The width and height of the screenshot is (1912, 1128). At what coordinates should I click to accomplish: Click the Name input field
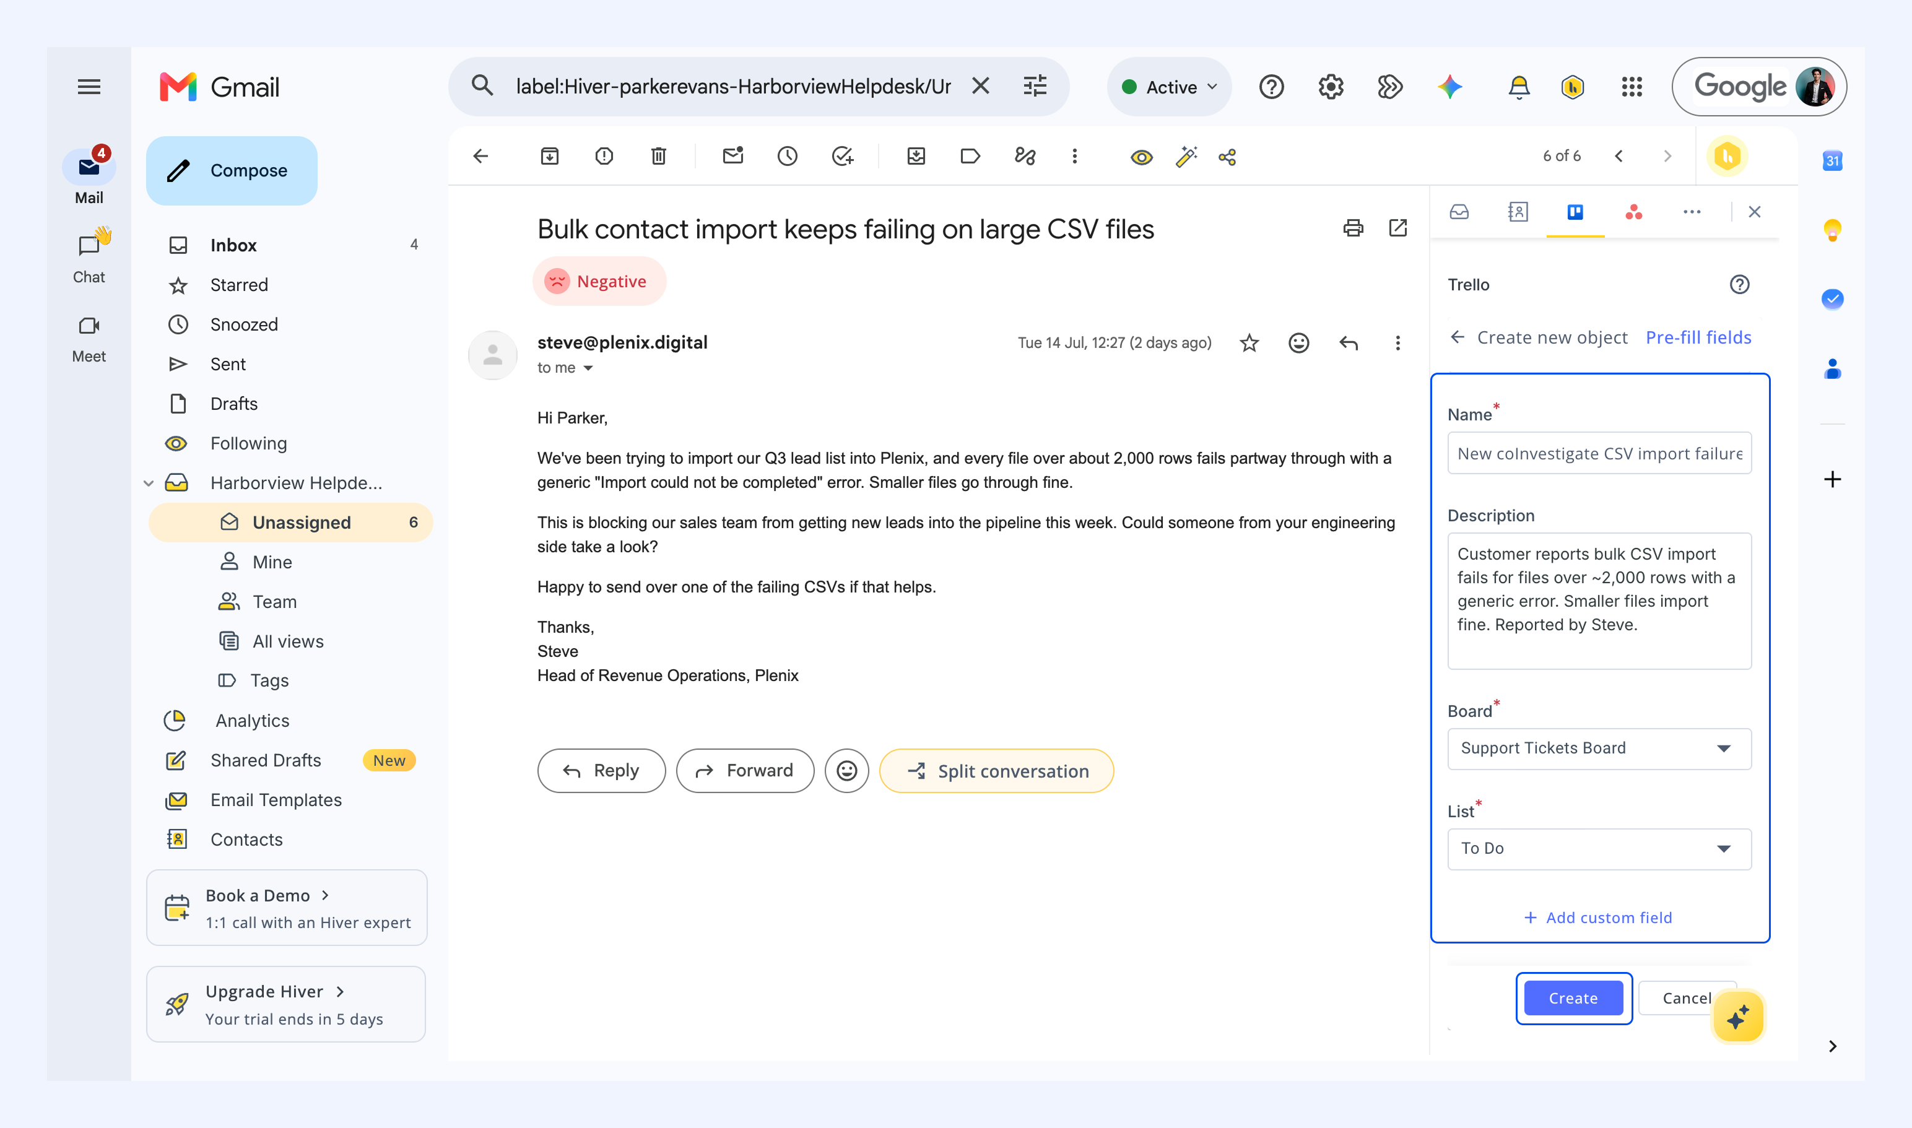(x=1599, y=454)
